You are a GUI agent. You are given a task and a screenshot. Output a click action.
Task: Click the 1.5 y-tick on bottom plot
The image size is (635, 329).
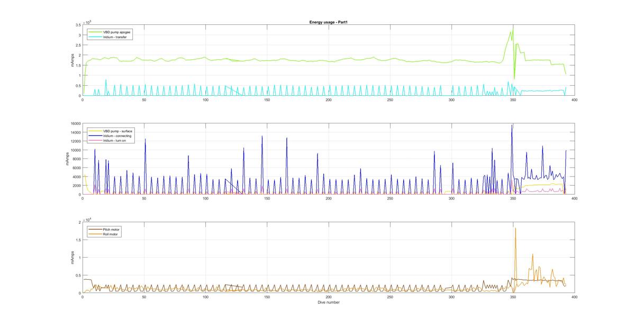click(78, 240)
